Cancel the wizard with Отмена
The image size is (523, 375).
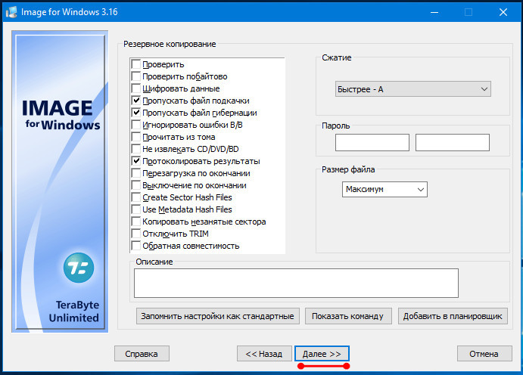484,354
